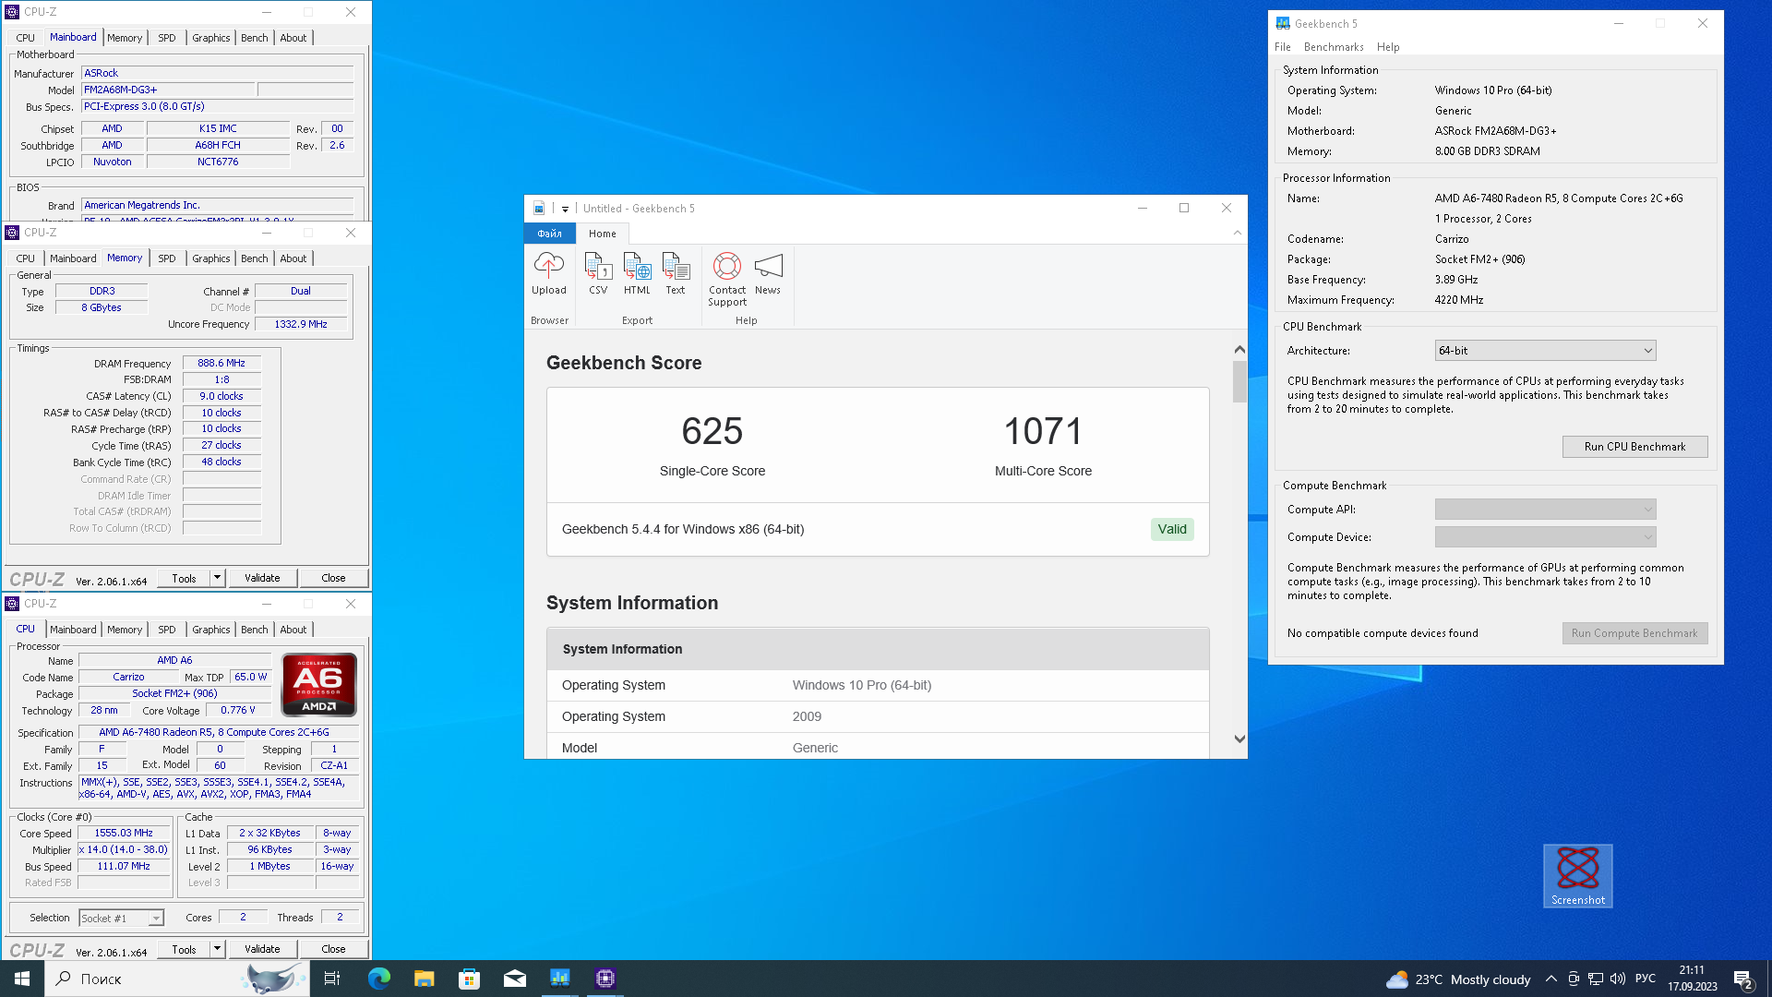Export results as CSV

tap(598, 273)
